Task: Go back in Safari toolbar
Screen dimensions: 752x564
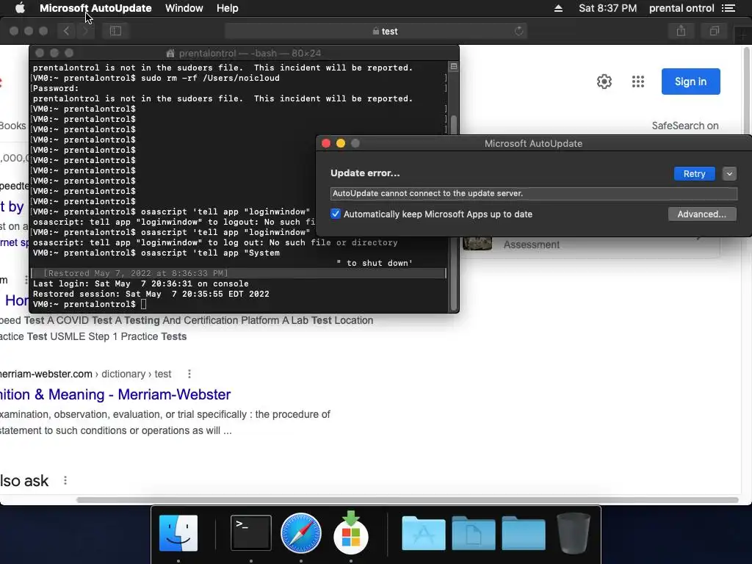Action: tap(66, 31)
